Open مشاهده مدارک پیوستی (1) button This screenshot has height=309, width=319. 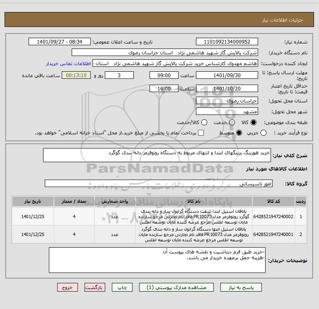(x=176, y=287)
